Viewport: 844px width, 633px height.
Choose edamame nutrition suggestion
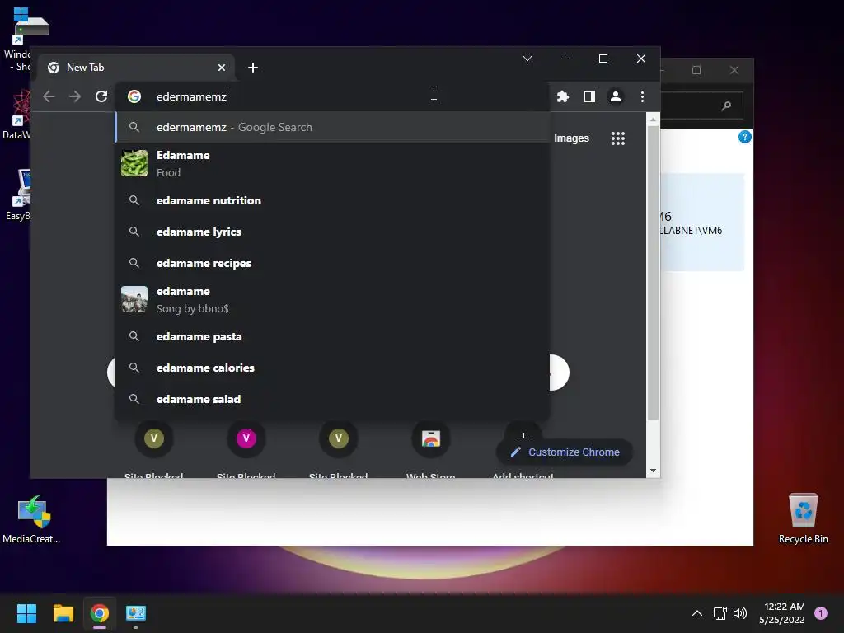tap(333, 200)
